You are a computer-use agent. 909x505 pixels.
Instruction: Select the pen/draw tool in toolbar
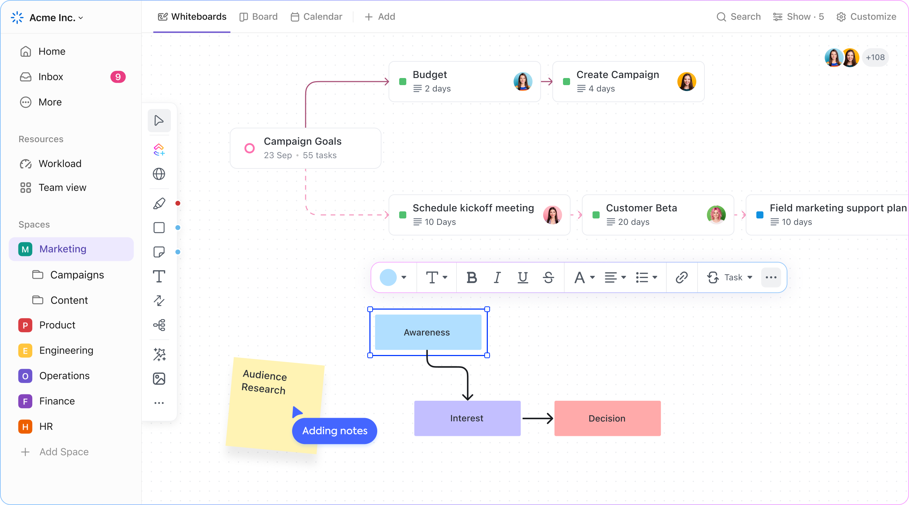pyautogui.click(x=159, y=203)
